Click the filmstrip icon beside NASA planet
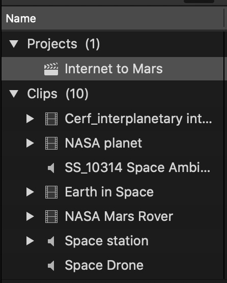 point(51,144)
